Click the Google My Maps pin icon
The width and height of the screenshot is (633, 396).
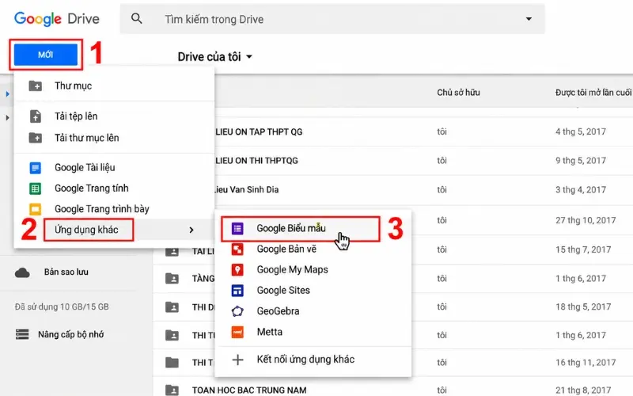237,270
